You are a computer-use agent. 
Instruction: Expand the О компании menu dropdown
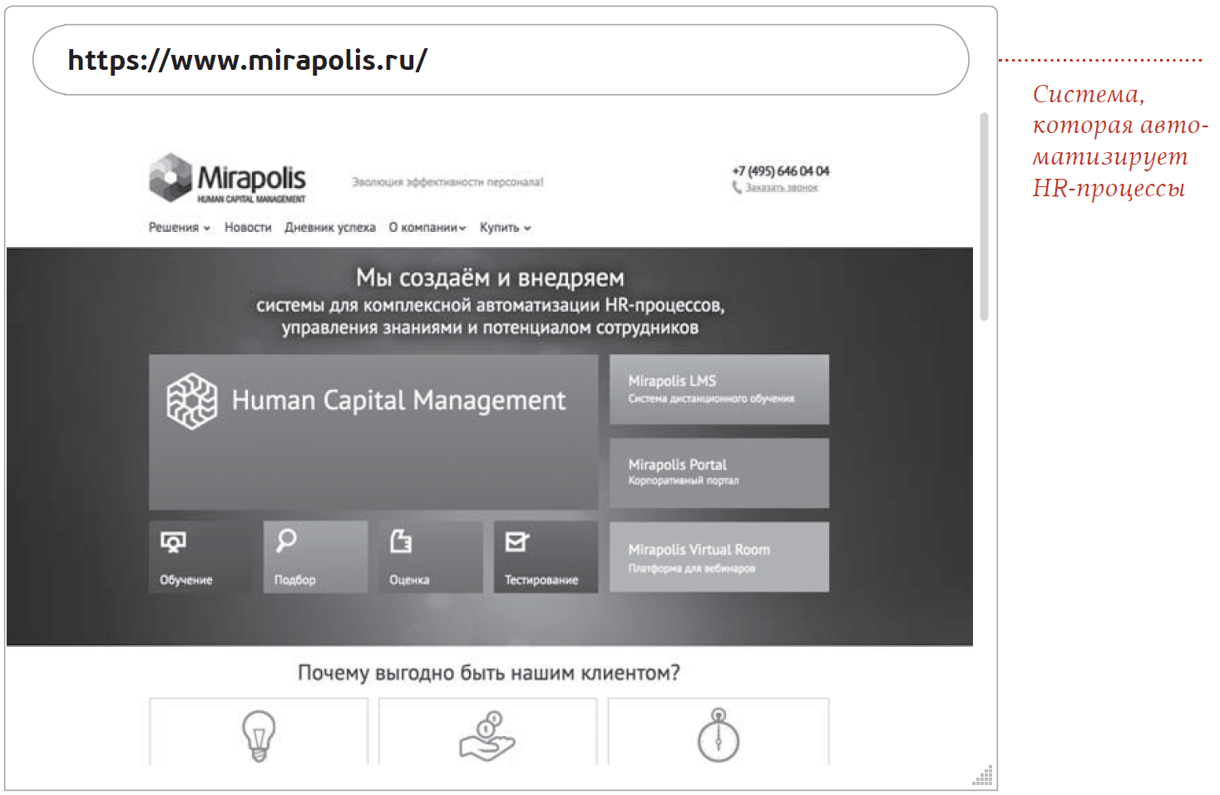click(427, 227)
